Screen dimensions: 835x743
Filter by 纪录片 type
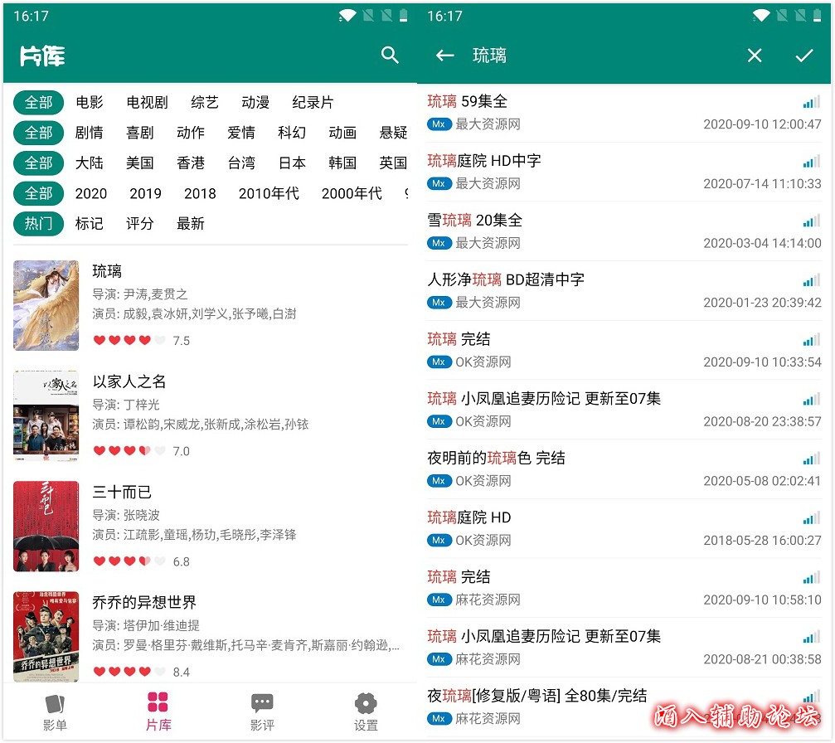click(313, 102)
